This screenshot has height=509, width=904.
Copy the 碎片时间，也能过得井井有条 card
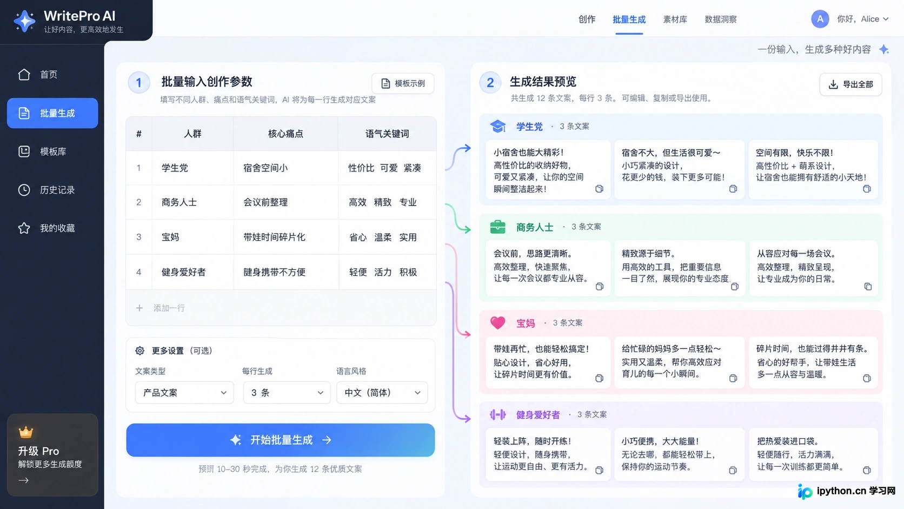coord(867,378)
